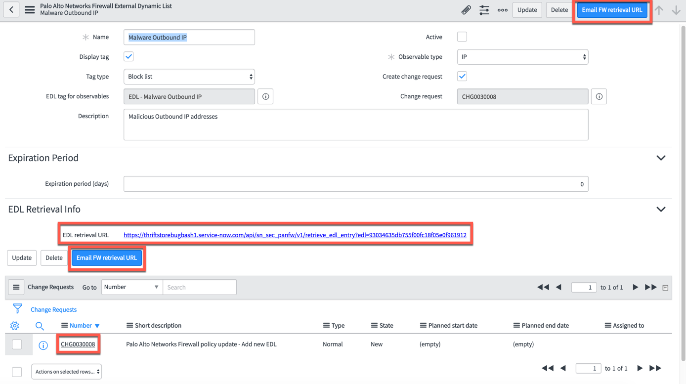
Task: Click the header Update button
Action: (527, 10)
